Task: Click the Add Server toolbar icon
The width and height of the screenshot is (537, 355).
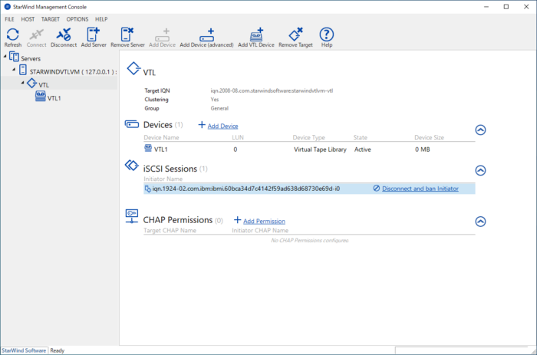Action: click(x=93, y=35)
